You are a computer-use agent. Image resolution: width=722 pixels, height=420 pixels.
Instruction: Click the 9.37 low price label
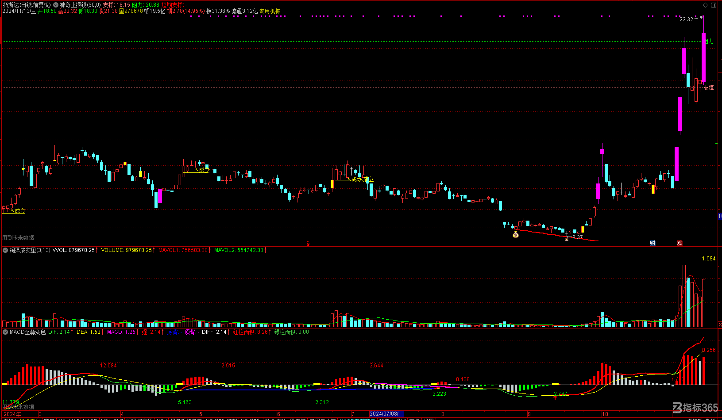(577, 237)
